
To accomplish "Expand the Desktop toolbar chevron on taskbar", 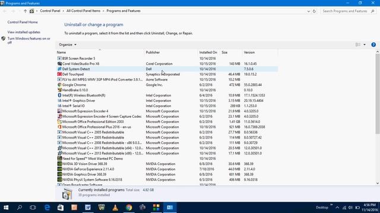I will tap(331, 205).
